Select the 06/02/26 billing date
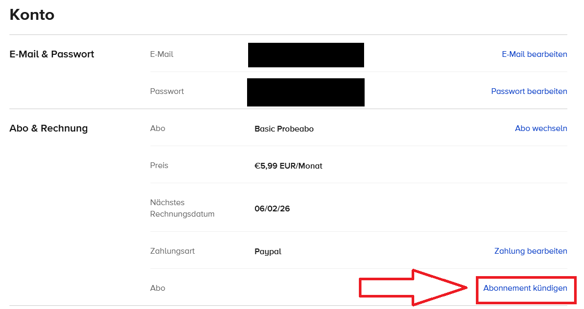This screenshot has height=309, width=584. [272, 209]
